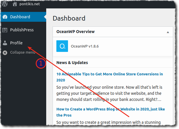Click the Dashboard page heading

(x=69, y=18)
